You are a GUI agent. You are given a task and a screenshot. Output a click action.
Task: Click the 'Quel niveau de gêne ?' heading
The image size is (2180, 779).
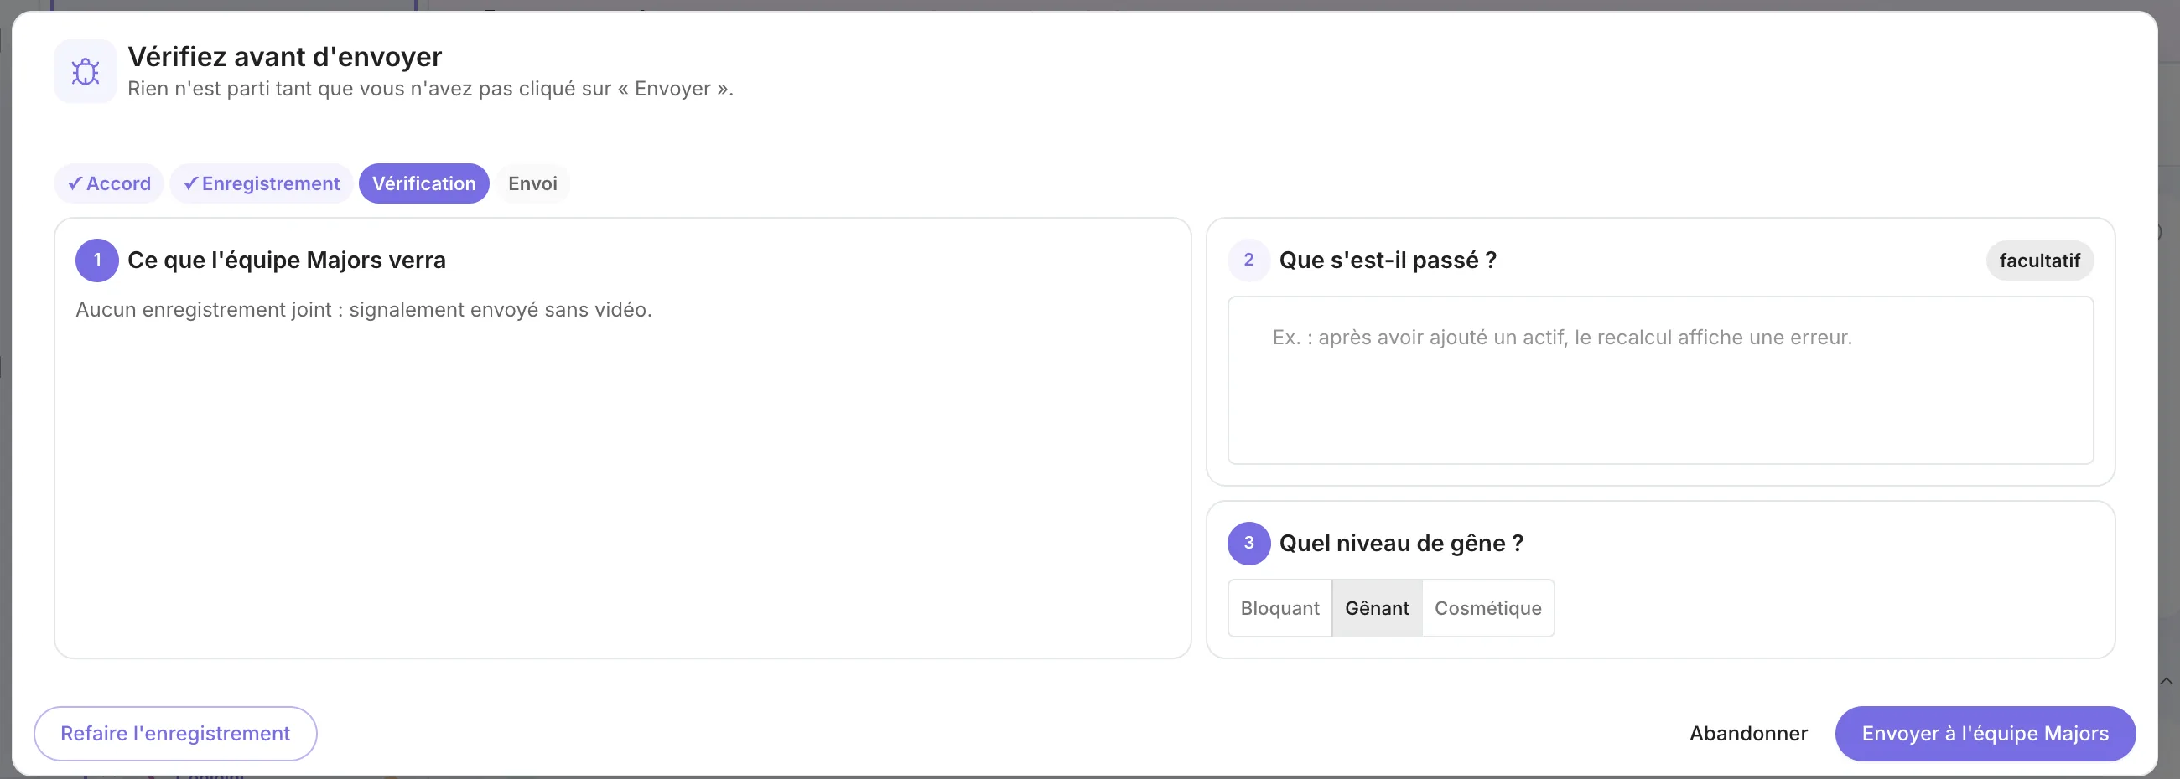(1401, 543)
